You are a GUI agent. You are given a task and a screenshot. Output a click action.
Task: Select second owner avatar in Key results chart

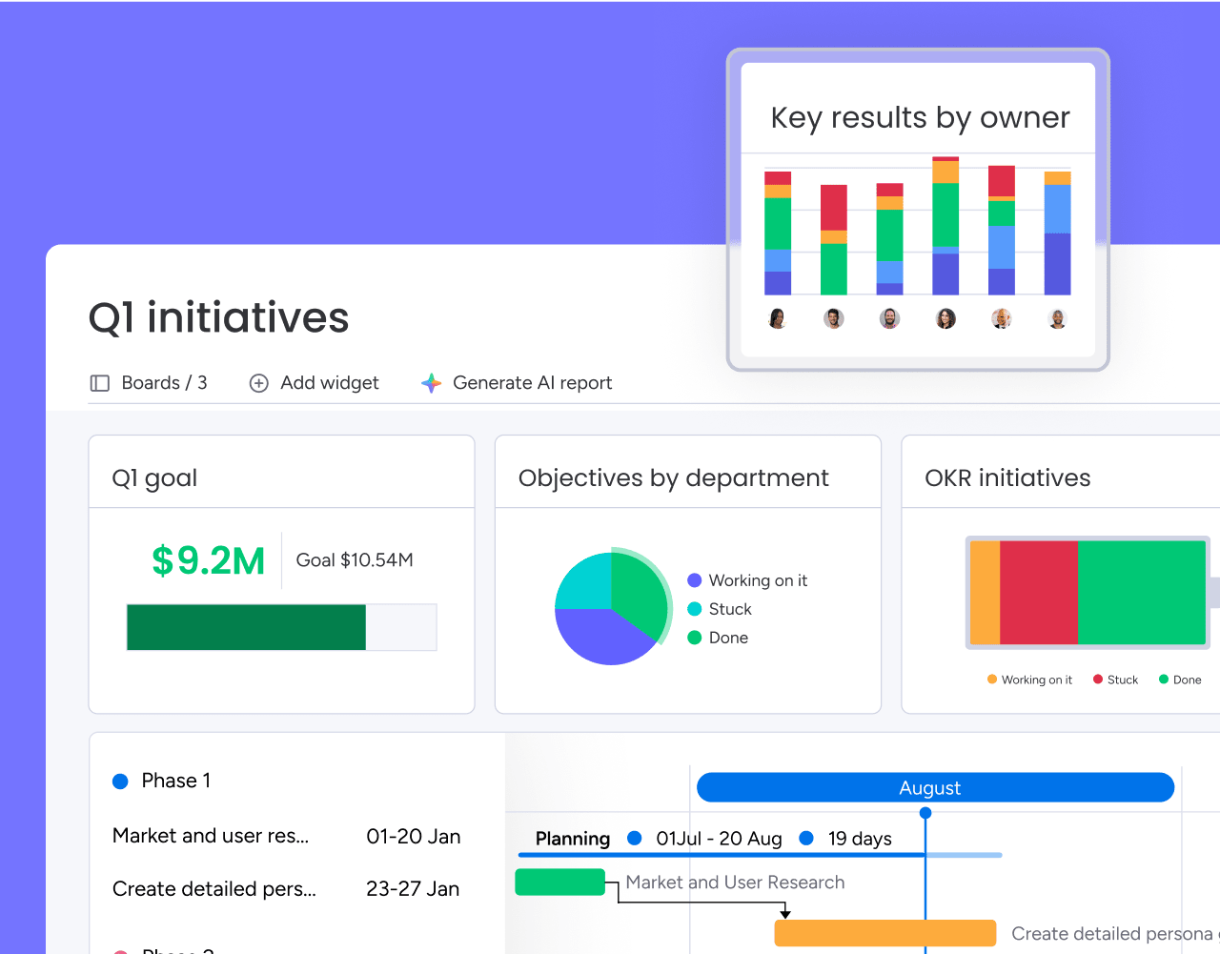[834, 318]
